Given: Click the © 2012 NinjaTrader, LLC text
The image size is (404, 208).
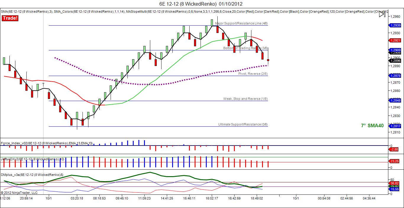Looking at the screenshot, I should pyautogui.click(x=19, y=193).
